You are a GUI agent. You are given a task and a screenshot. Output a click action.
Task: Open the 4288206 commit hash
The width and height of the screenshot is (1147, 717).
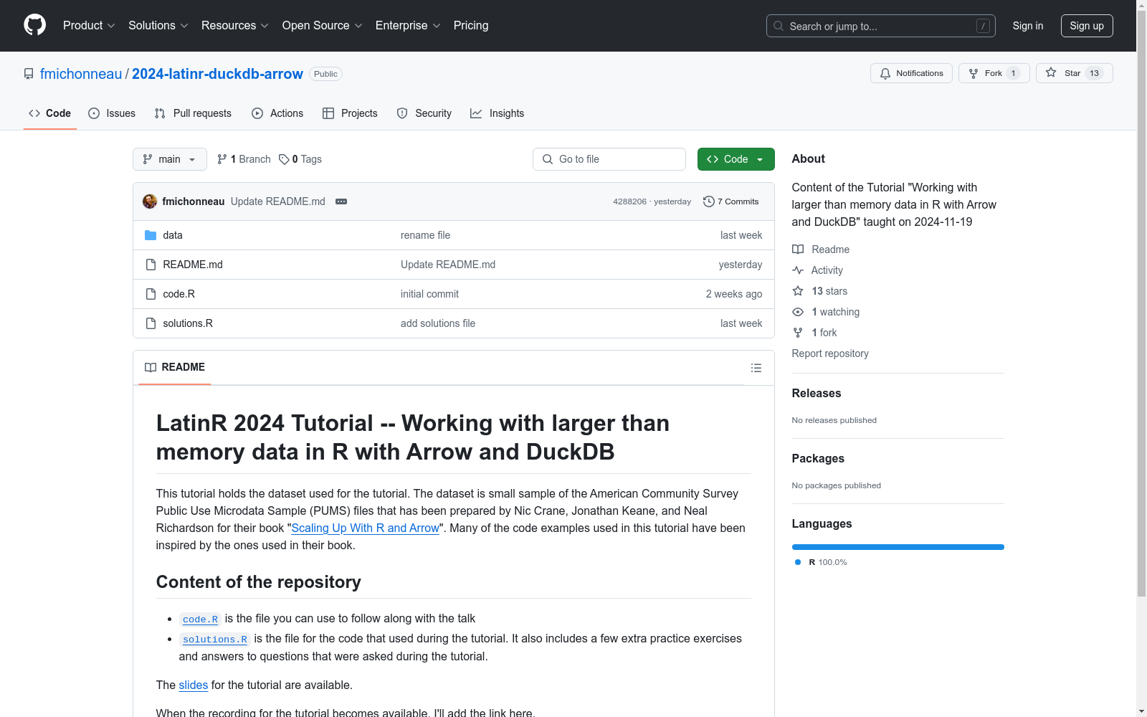tap(629, 201)
